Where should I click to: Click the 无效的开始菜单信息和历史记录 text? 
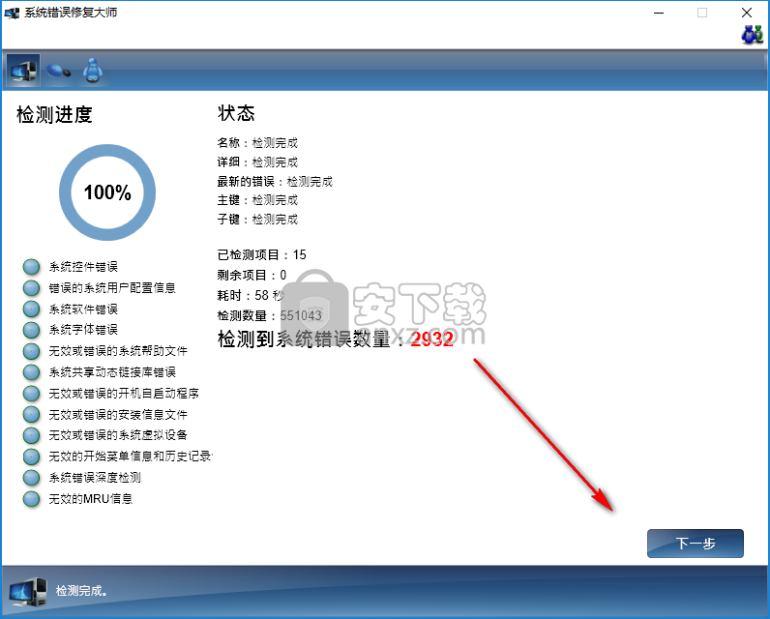tap(131, 457)
